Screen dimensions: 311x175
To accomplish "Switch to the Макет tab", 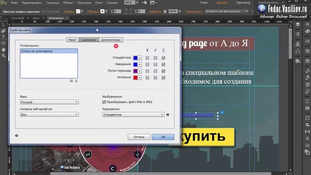I will tap(72, 40).
